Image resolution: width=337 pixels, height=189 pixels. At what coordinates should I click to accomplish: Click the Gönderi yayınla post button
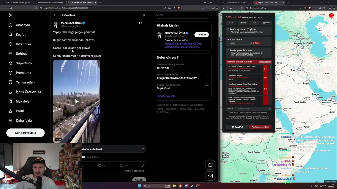click(x=26, y=133)
